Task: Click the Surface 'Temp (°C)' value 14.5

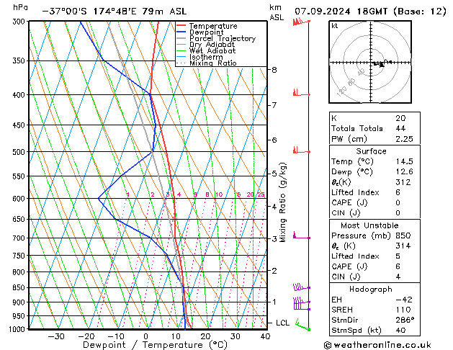Action: (404, 161)
